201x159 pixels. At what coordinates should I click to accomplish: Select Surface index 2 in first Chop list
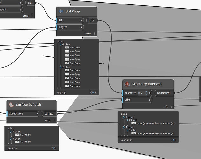72,55
